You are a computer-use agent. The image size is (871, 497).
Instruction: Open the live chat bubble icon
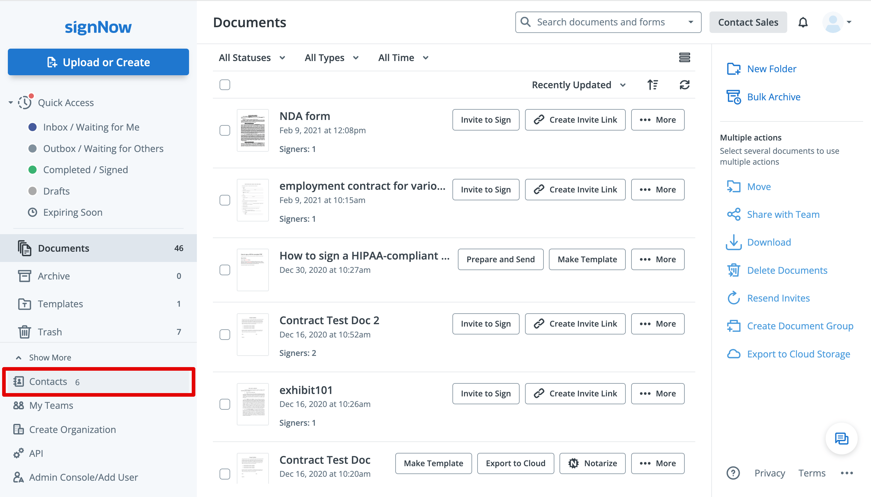point(841,438)
